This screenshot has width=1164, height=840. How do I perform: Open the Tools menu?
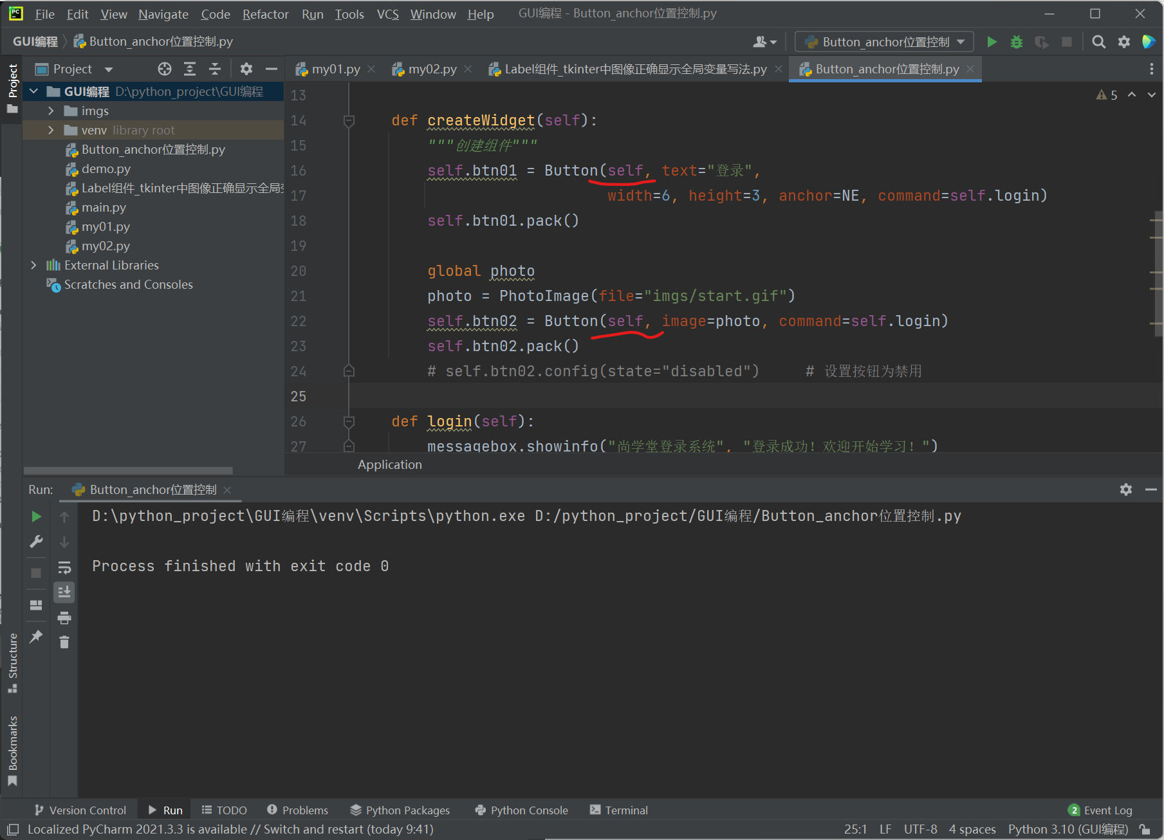pos(349,14)
